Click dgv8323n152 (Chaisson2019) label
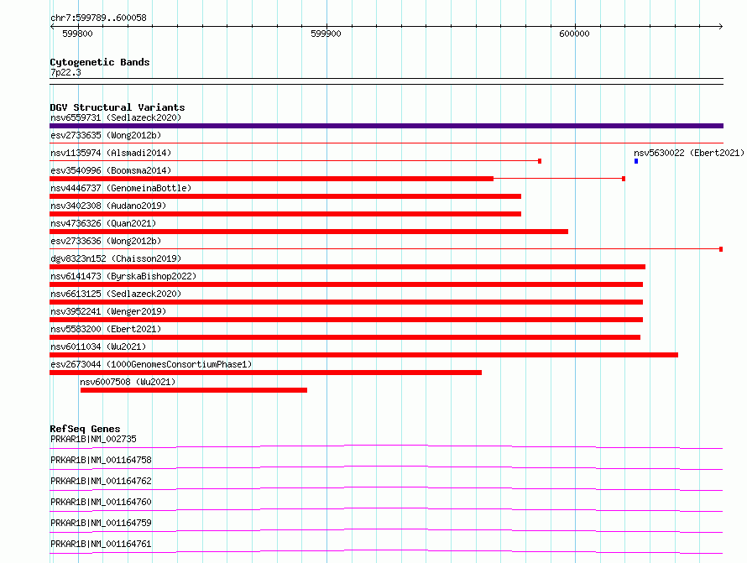The image size is (747, 563). [116, 258]
